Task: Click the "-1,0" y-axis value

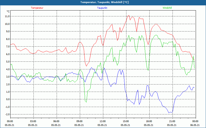Action: (7, 107)
